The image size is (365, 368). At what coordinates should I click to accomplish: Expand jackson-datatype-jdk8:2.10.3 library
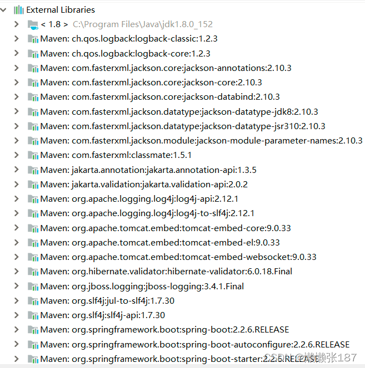17,111
